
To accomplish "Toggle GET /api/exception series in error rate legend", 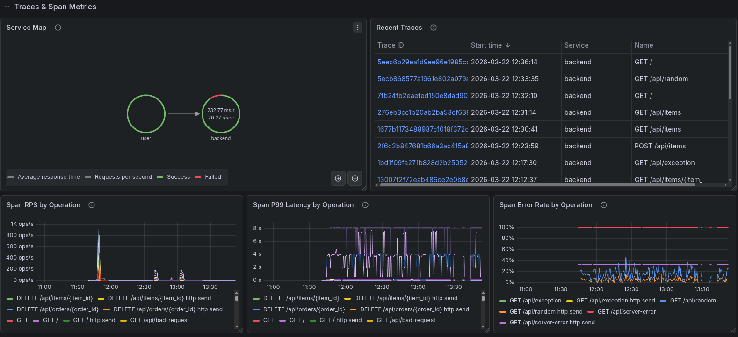I will (535, 301).
